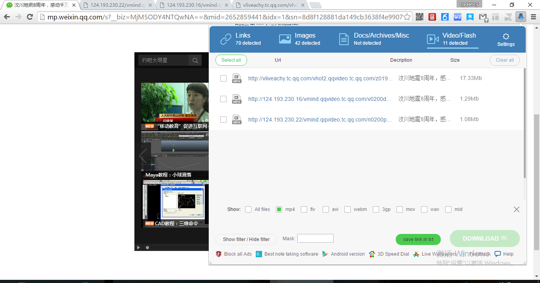
Task: Enable the avi filter checkbox
Action: click(x=326, y=209)
